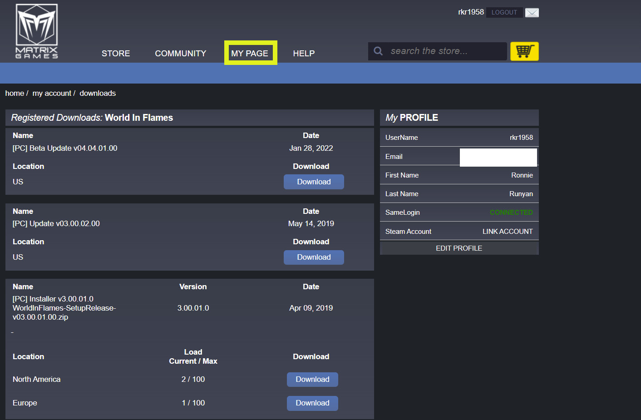Download installer from North America
This screenshot has height=420, width=641.
point(312,380)
